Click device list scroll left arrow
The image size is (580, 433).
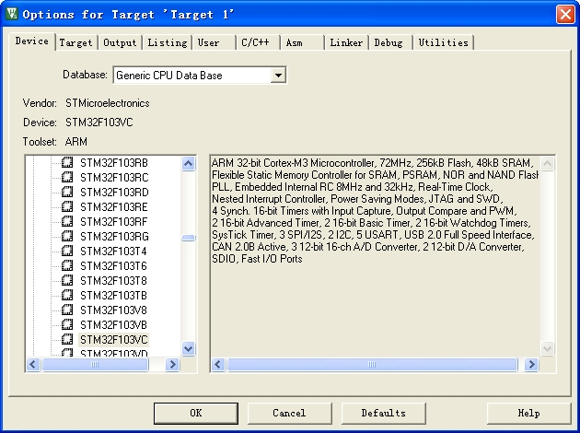[x=33, y=365]
